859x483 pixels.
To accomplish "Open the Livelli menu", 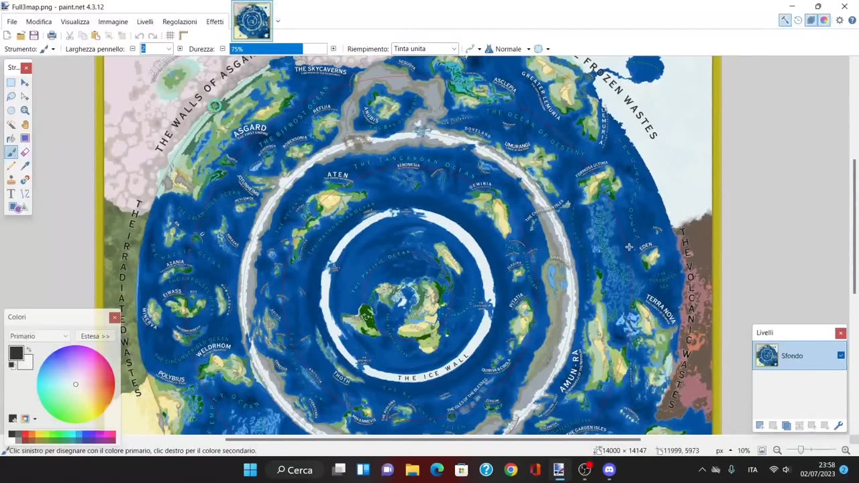I will [145, 21].
